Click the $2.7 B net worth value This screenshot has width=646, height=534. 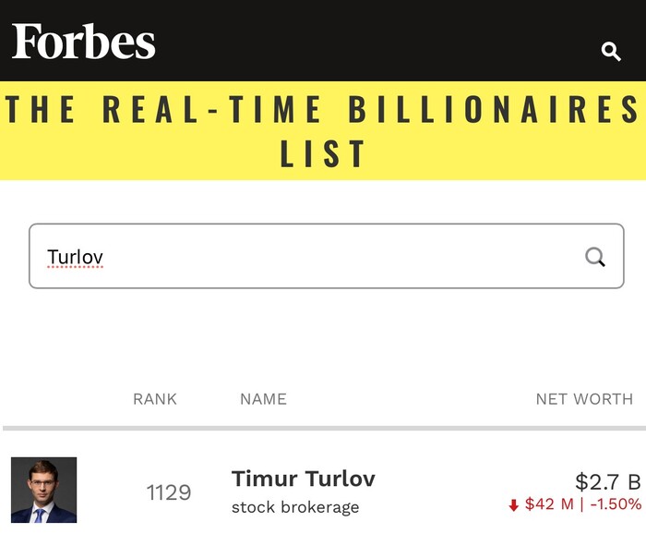coord(607,481)
